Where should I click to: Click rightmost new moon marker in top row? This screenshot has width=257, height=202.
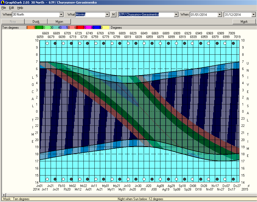coord(233,43)
